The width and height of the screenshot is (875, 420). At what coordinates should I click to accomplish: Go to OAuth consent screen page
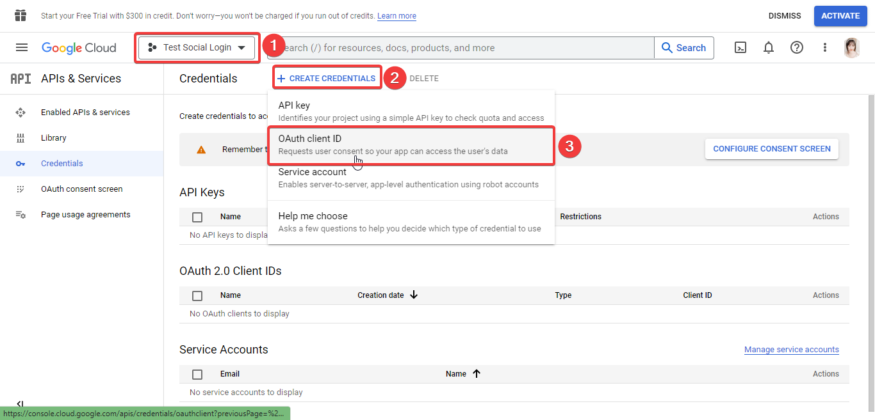click(x=82, y=189)
